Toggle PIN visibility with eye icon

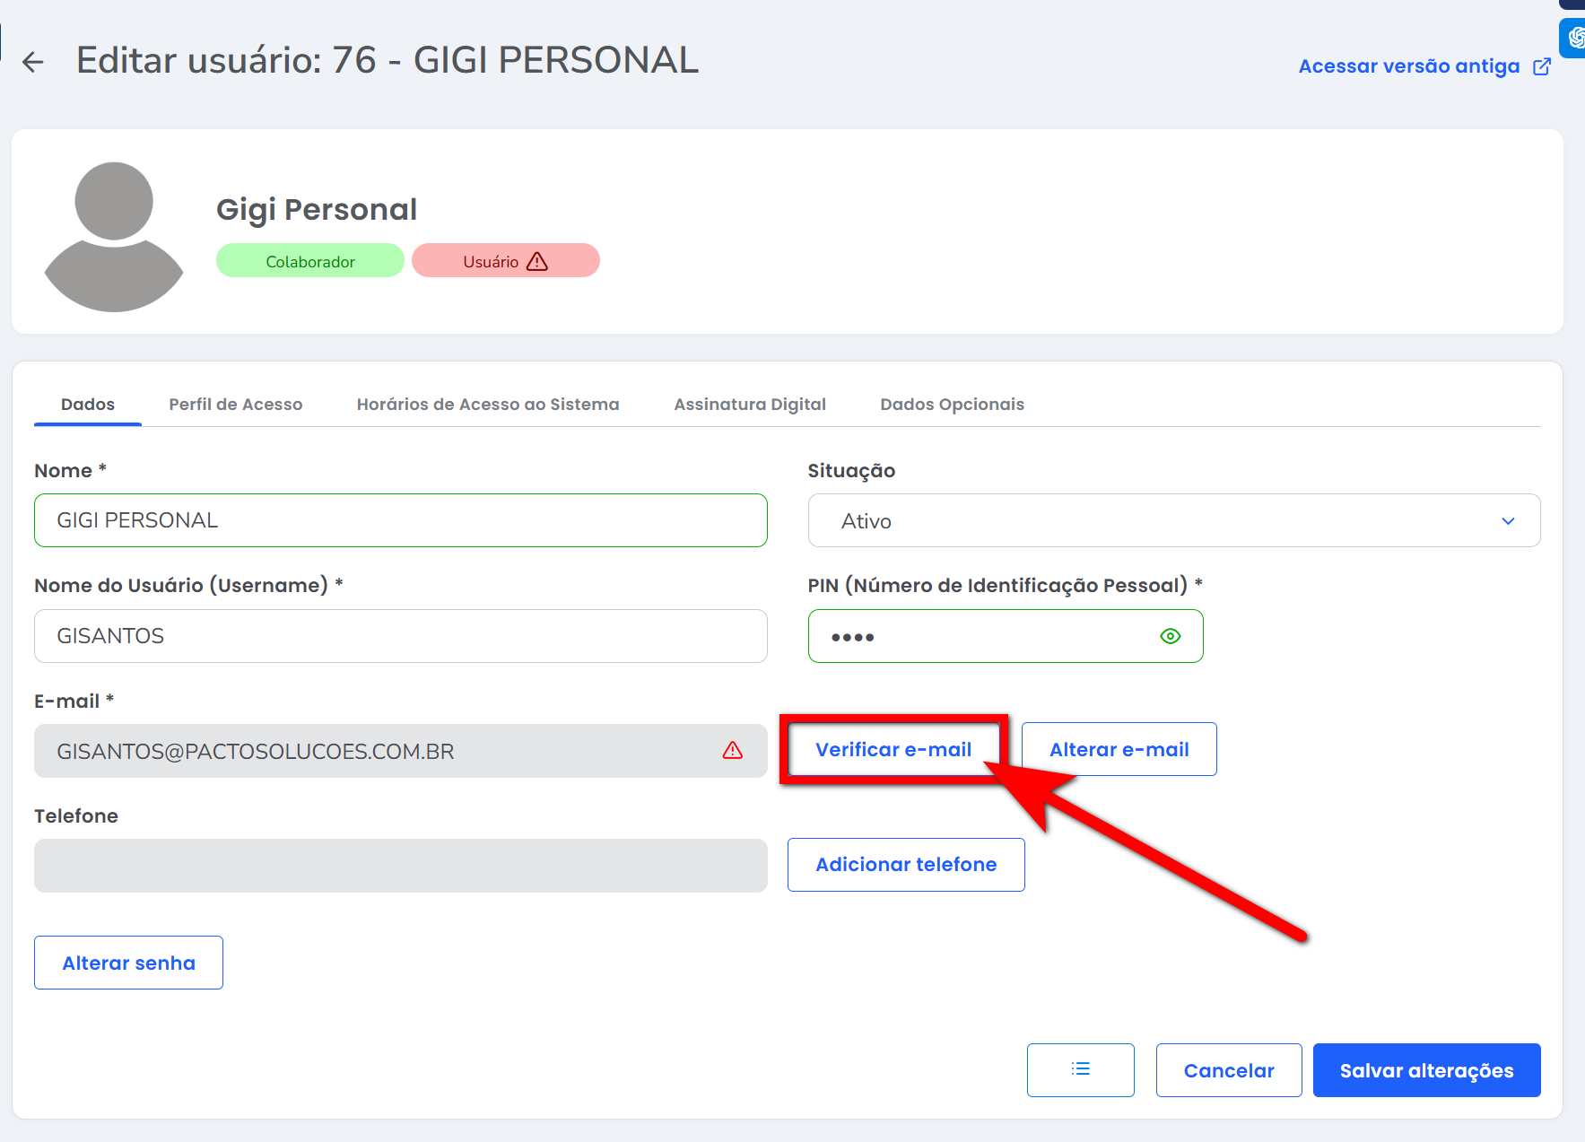1170,636
